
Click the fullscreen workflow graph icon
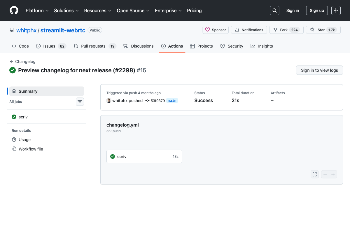click(x=315, y=174)
